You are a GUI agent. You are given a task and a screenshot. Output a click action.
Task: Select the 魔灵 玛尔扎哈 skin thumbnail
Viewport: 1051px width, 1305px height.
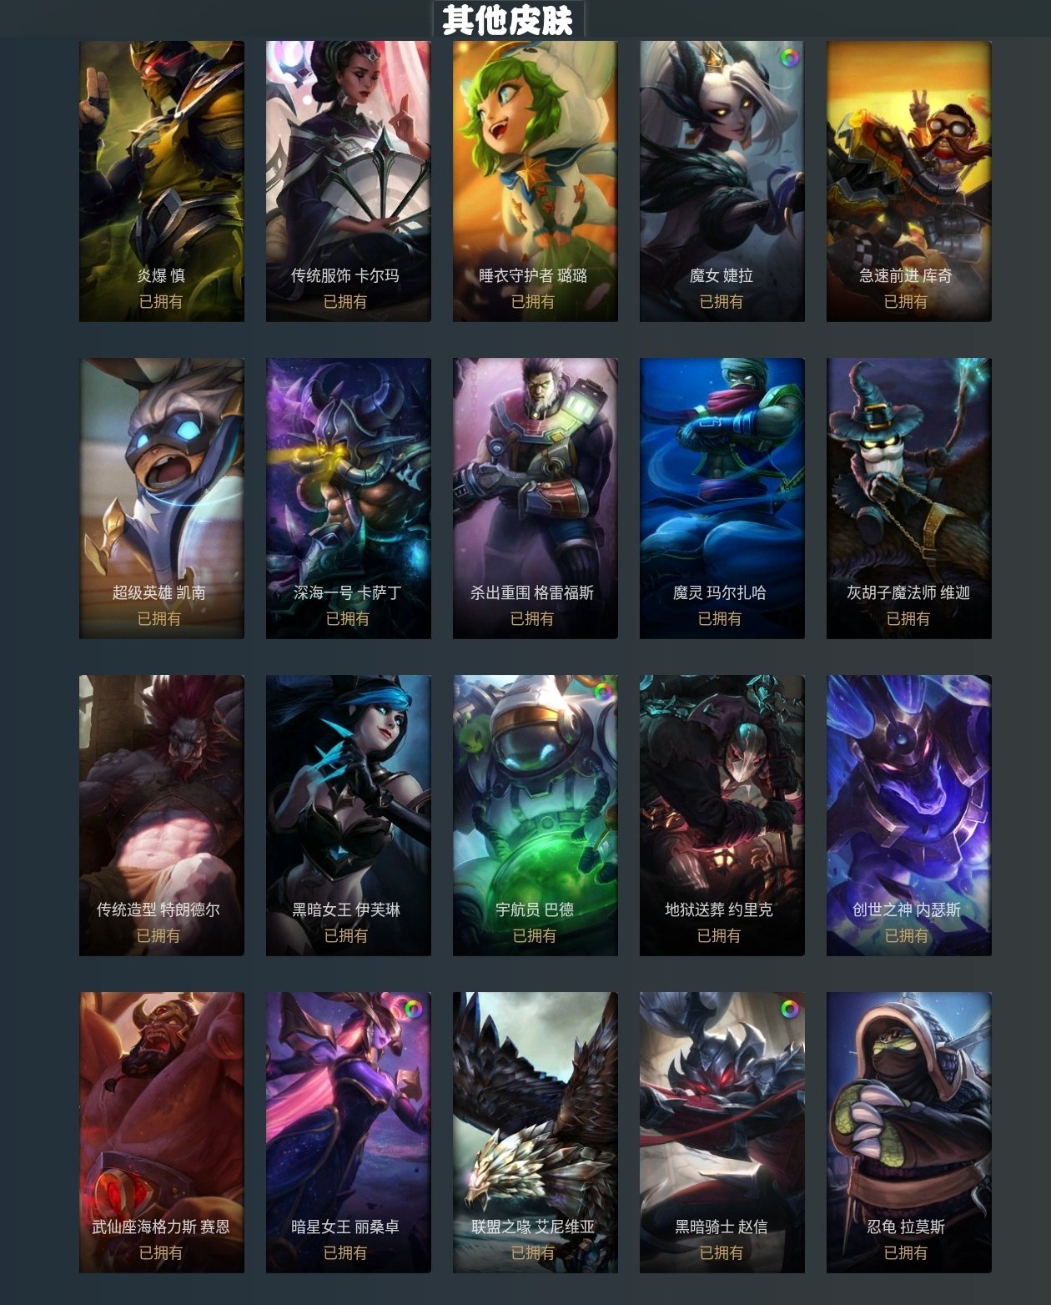(x=722, y=498)
